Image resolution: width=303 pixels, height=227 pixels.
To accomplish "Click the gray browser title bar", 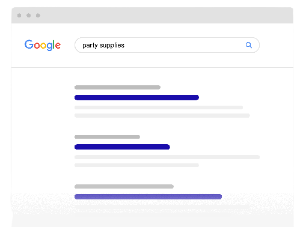I will coord(152,16).
